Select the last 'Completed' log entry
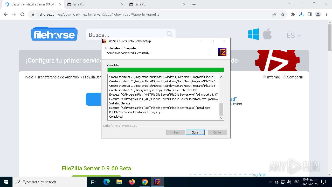Screen dimensions: 332x187 click(116, 117)
